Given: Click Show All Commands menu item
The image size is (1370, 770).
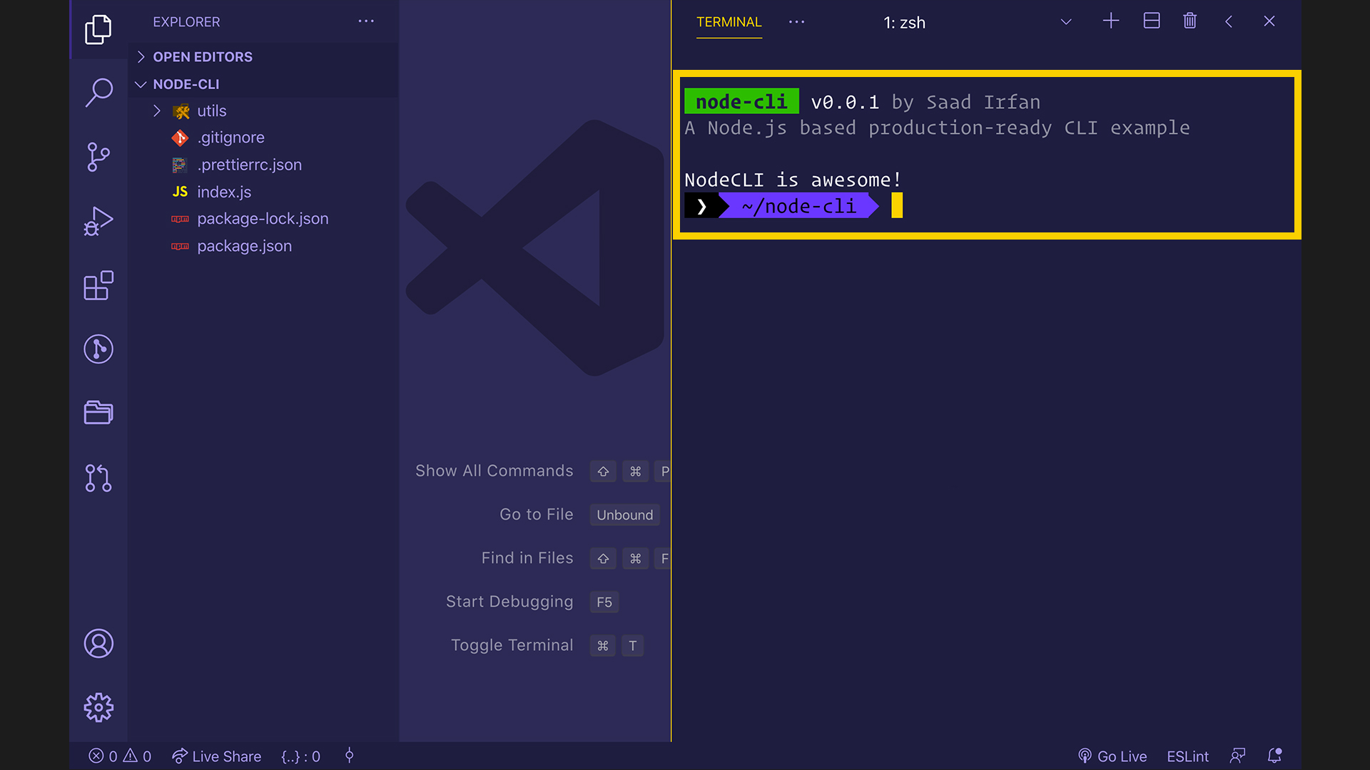Looking at the screenshot, I should (494, 470).
